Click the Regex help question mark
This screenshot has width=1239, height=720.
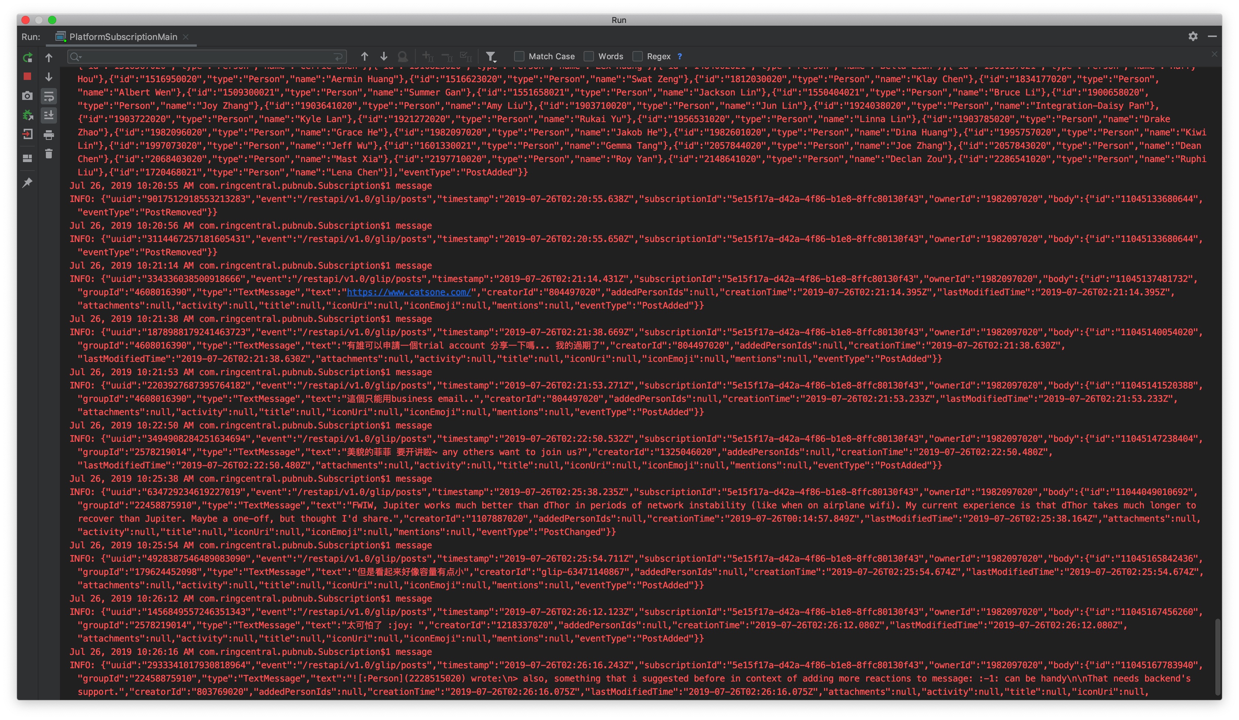click(x=679, y=57)
